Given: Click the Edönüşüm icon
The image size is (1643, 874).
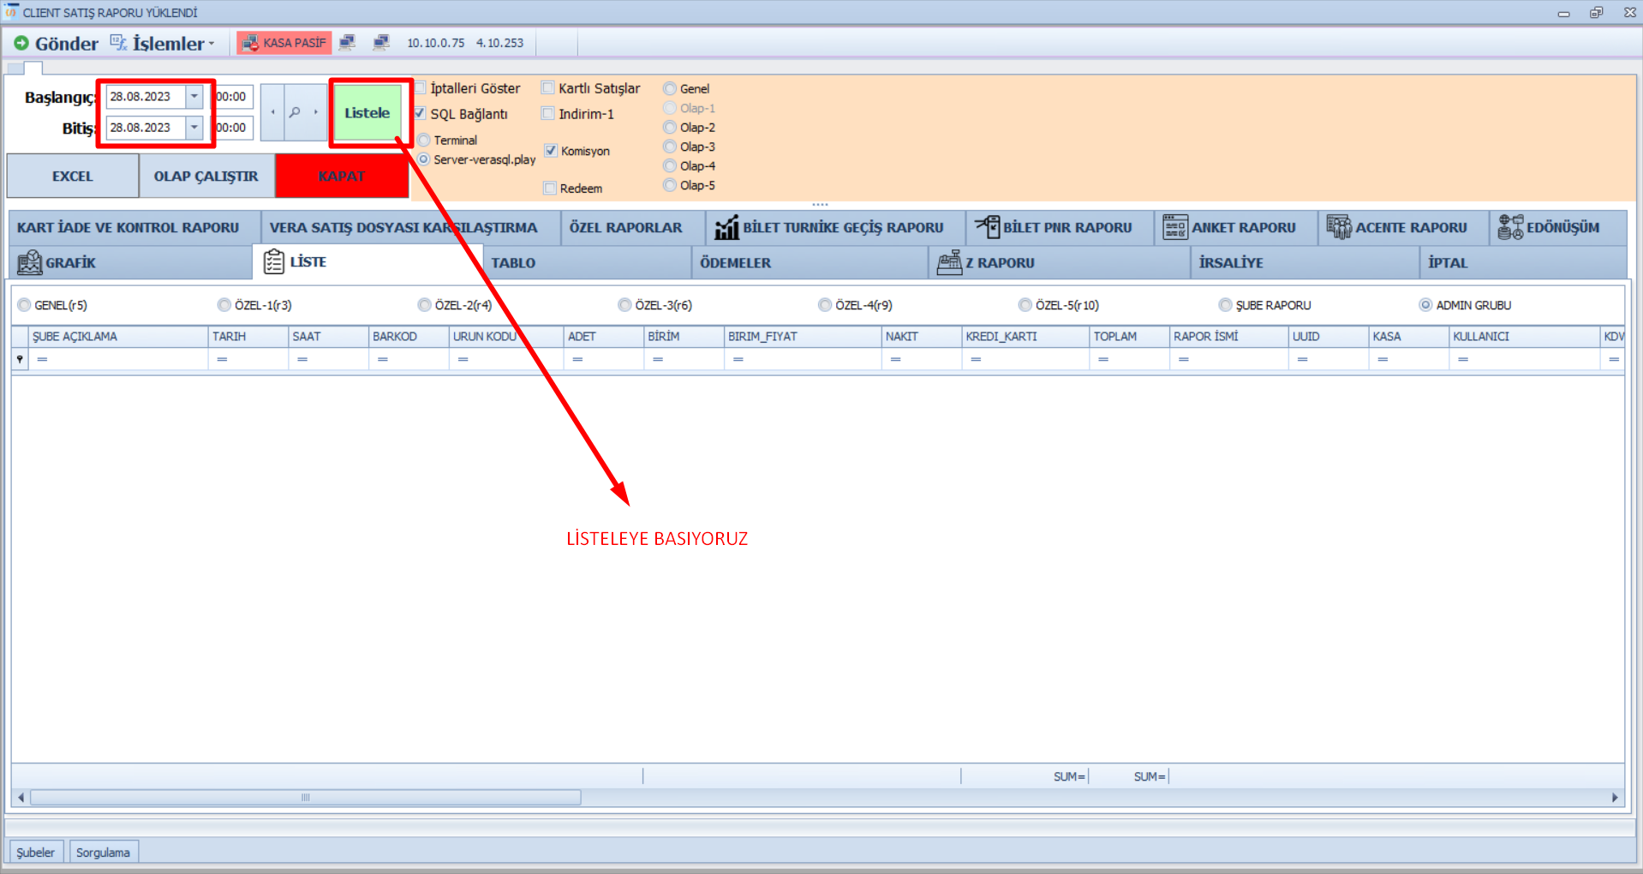Looking at the screenshot, I should coord(1510,227).
